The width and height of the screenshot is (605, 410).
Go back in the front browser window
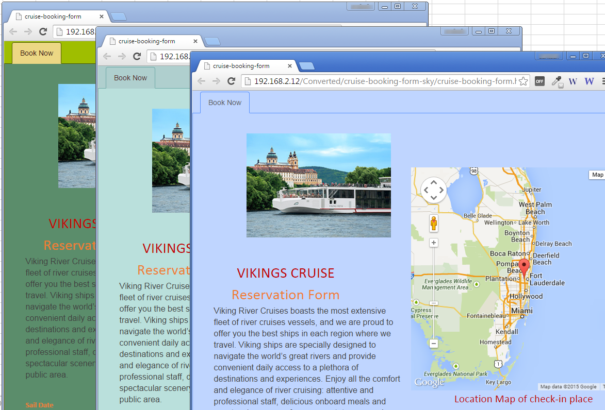click(202, 81)
